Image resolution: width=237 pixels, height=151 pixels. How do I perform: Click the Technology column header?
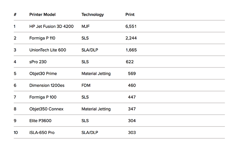[x=92, y=15]
